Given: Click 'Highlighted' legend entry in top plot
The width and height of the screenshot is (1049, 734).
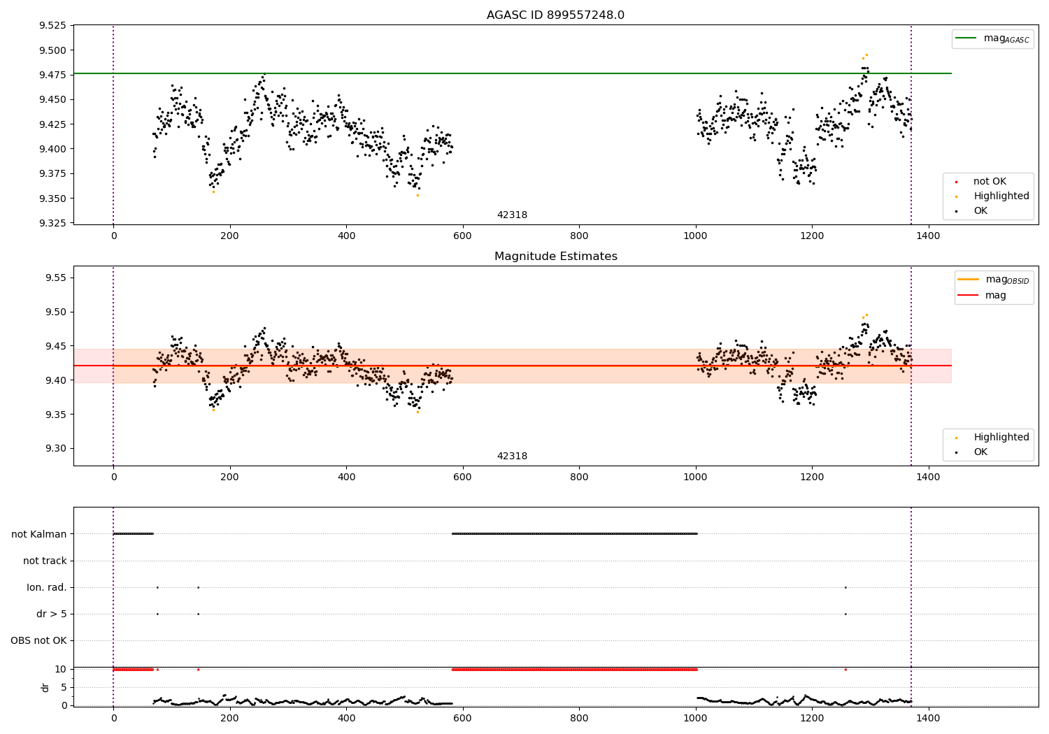Looking at the screenshot, I should 1001,196.
